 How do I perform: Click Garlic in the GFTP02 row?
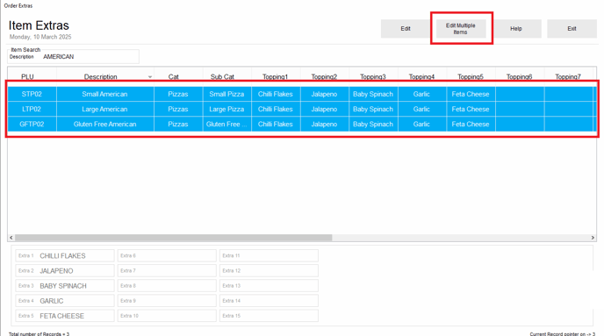(x=422, y=124)
